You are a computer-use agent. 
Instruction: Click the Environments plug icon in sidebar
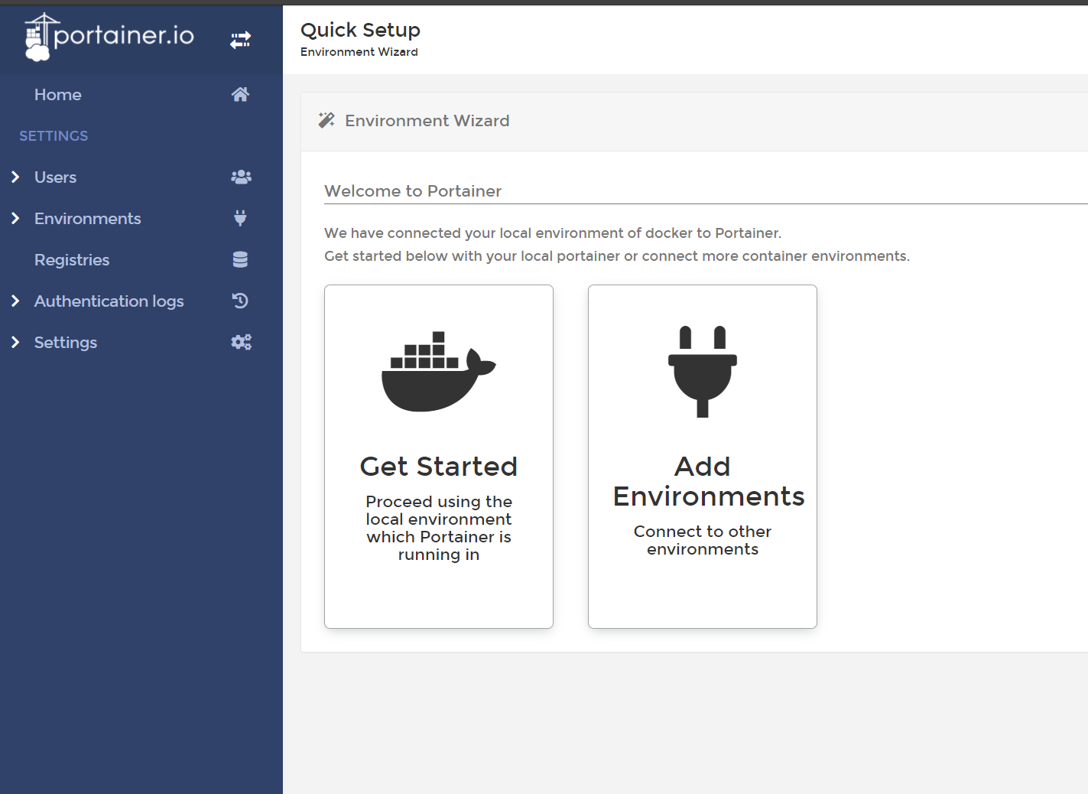pos(240,218)
